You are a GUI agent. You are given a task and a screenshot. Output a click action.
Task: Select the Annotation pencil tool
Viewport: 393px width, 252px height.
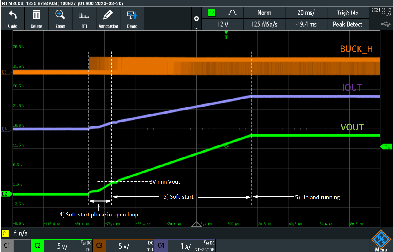[108, 15]
